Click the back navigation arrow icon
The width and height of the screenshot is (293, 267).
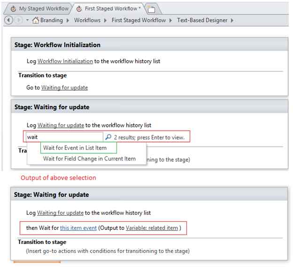[8, 20]
